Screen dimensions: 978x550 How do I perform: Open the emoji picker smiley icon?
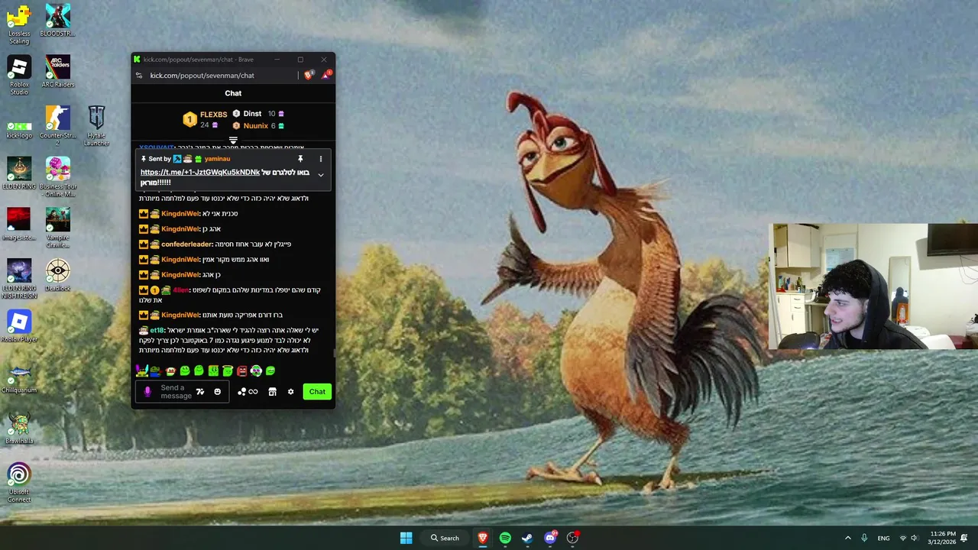pos(217,392)
